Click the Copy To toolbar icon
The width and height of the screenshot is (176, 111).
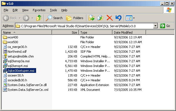coord(100,18)
